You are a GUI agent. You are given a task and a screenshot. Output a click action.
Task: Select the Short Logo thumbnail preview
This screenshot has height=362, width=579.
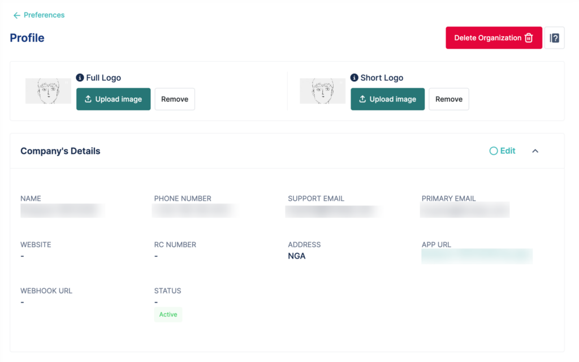pyautogui.click(x=322, y=91)
